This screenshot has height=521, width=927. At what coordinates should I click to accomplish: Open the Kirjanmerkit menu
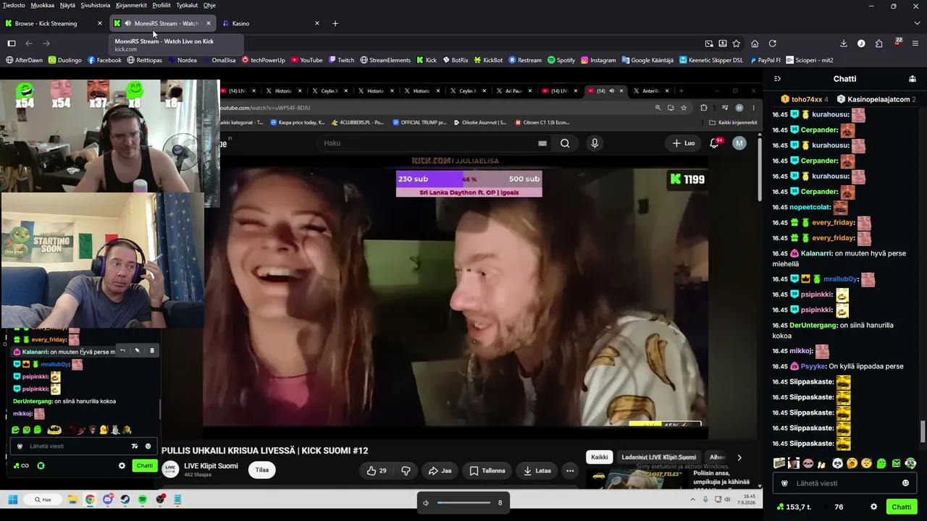coord(130,5)
